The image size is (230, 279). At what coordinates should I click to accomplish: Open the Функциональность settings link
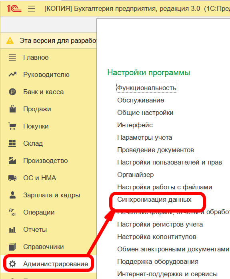click(x=147, y=88)
